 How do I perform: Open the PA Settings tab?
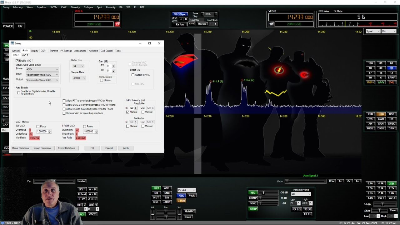[x=66, y=51]
